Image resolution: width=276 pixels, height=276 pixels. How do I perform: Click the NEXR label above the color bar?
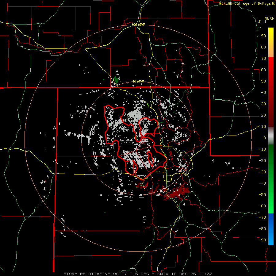(269, 18)
